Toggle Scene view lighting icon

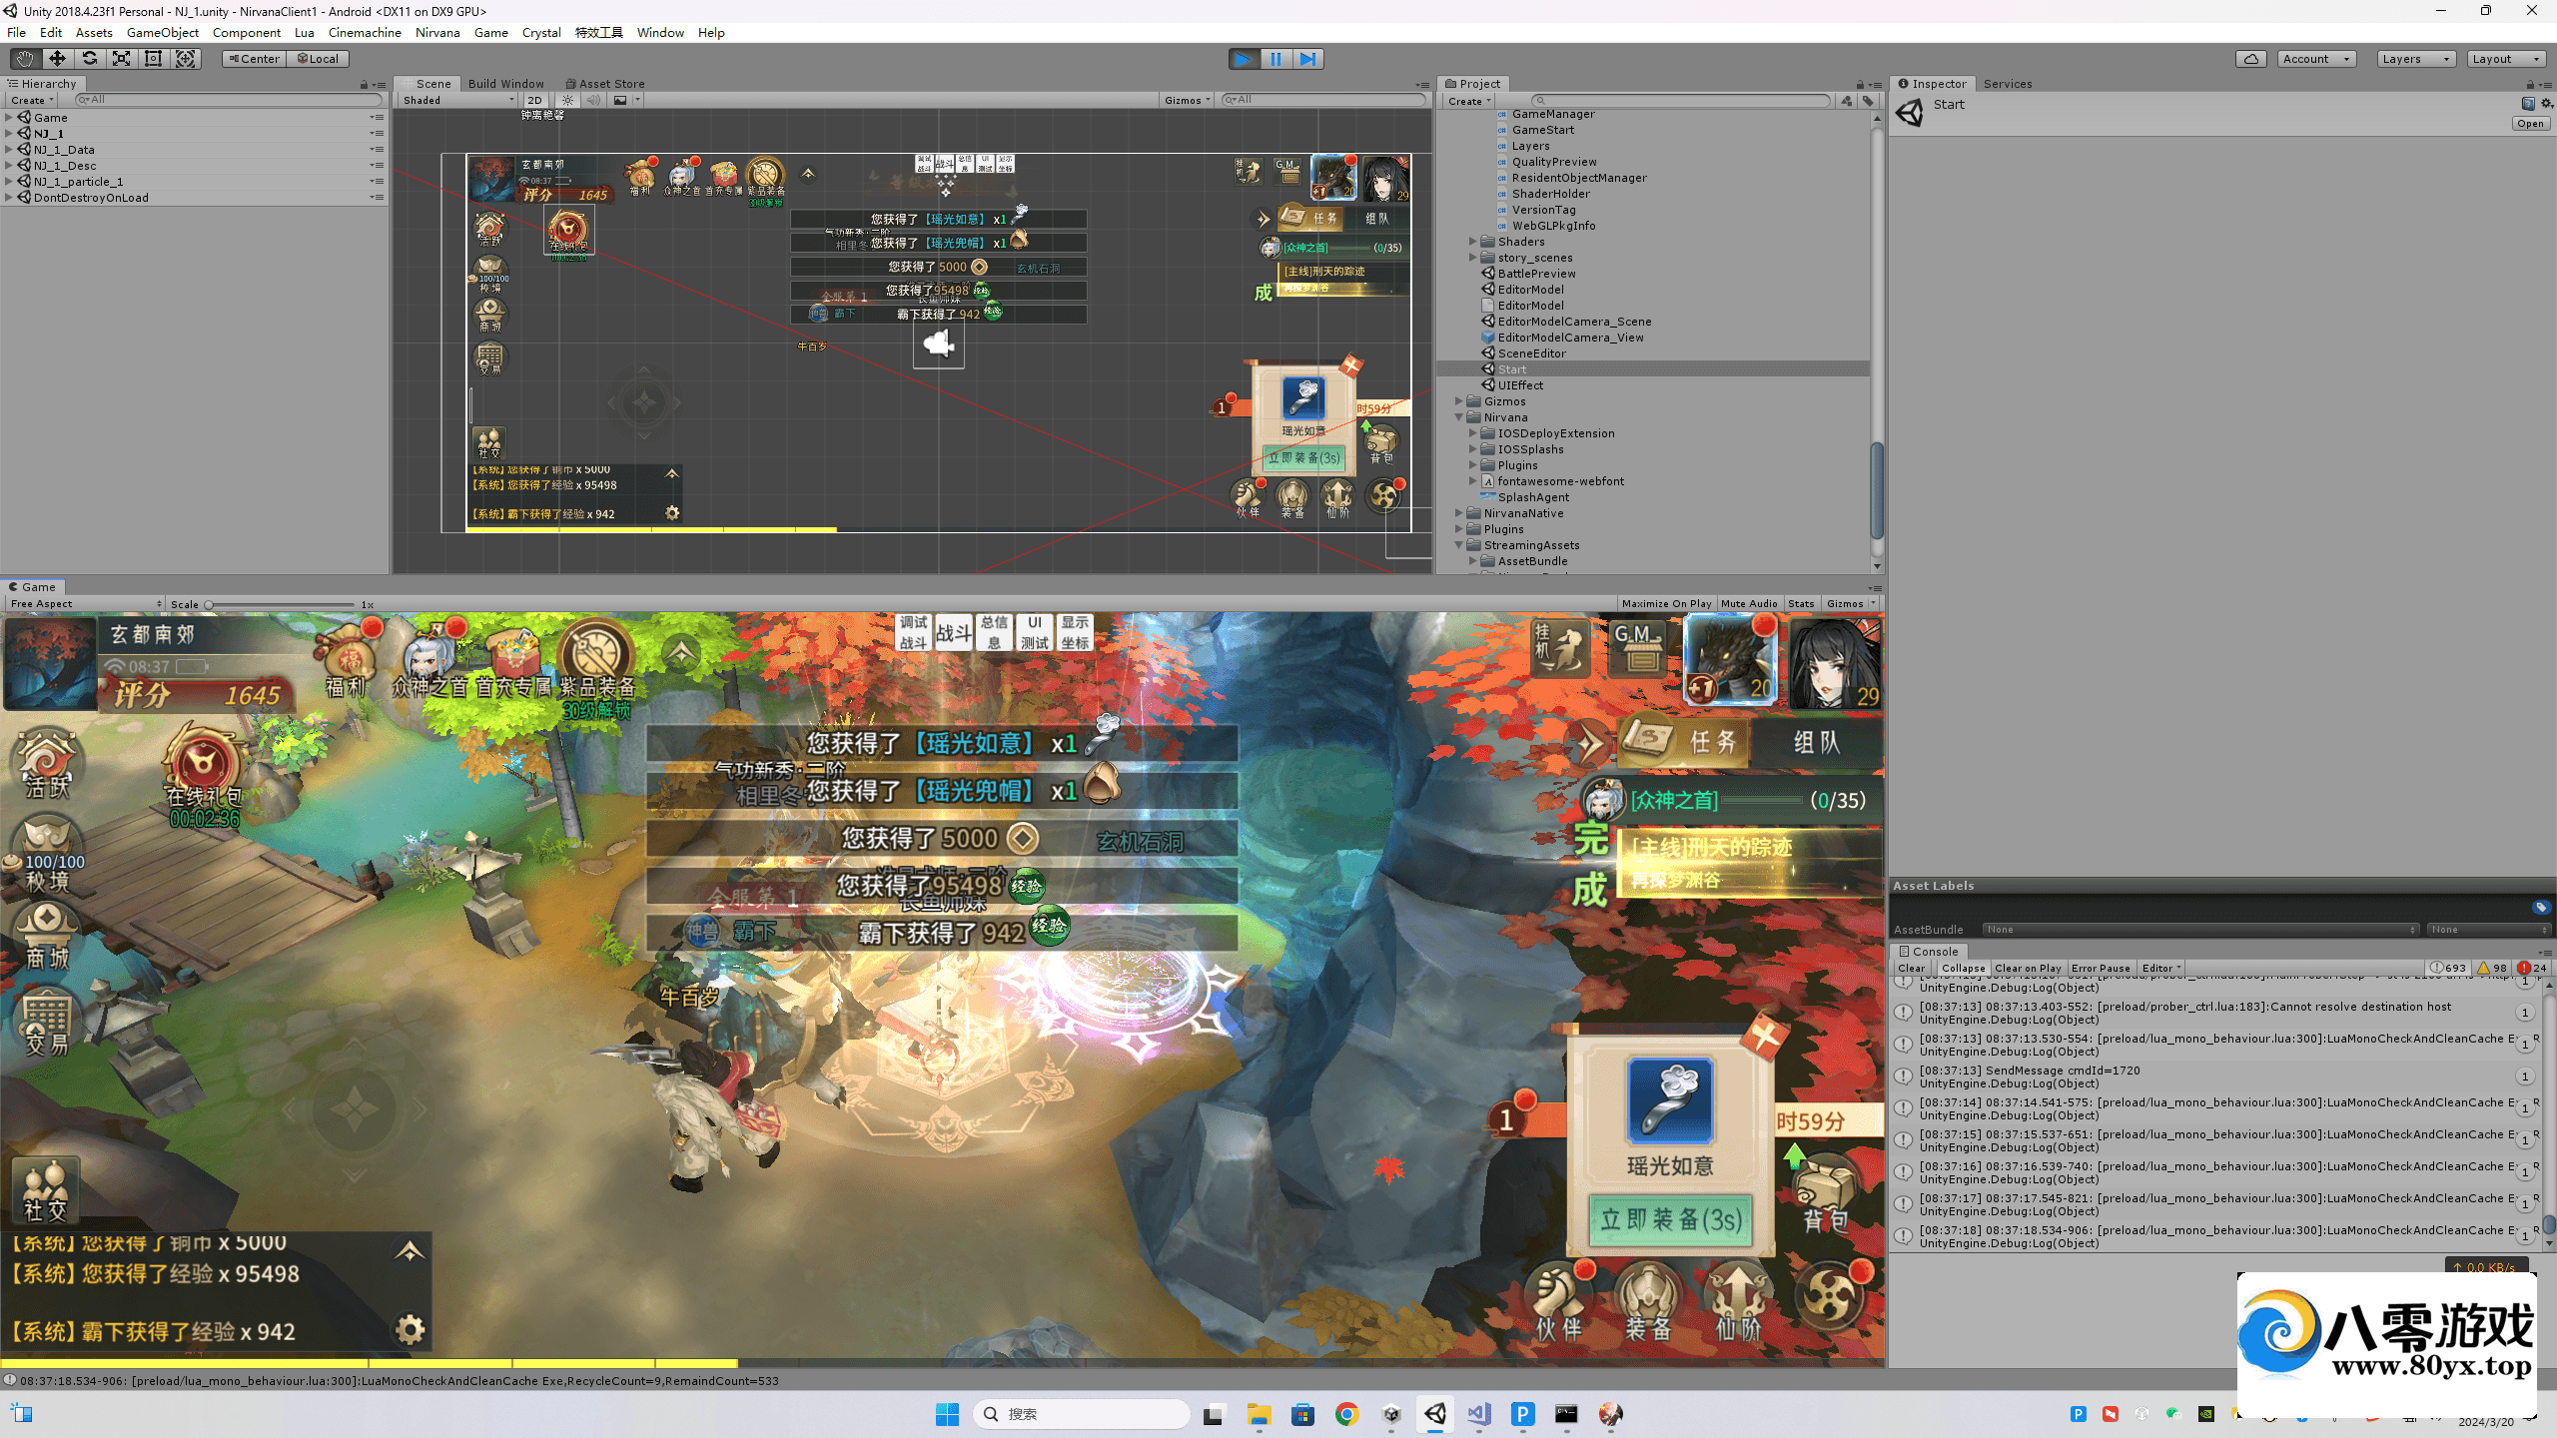(x=568, y=100)
